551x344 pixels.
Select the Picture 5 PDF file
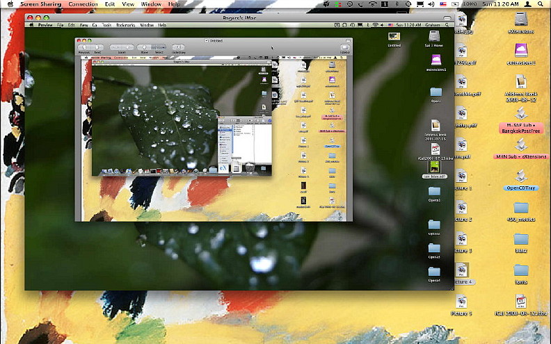[x=461, y=302]
